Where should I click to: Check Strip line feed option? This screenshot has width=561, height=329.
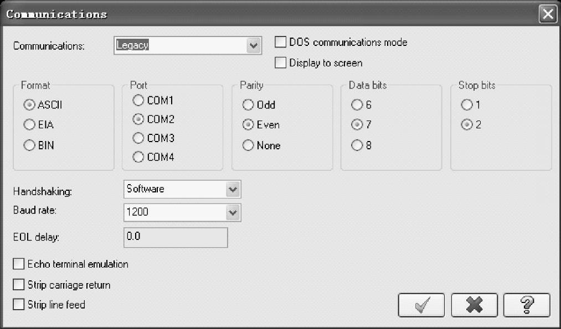(x=18, y=305)
